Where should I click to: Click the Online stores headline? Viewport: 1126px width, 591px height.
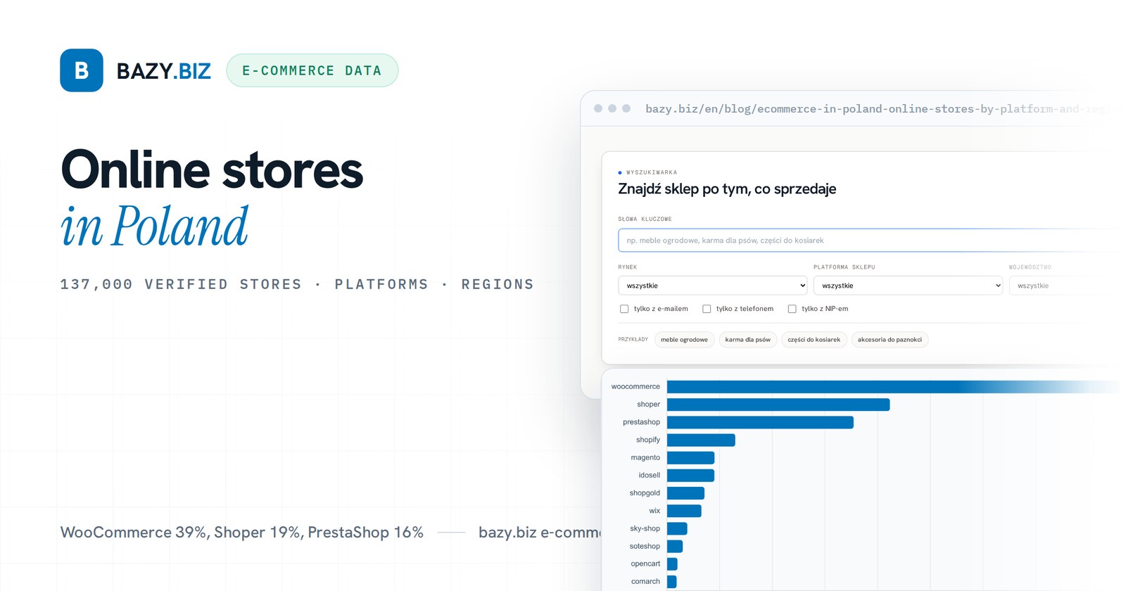[212, 170]
